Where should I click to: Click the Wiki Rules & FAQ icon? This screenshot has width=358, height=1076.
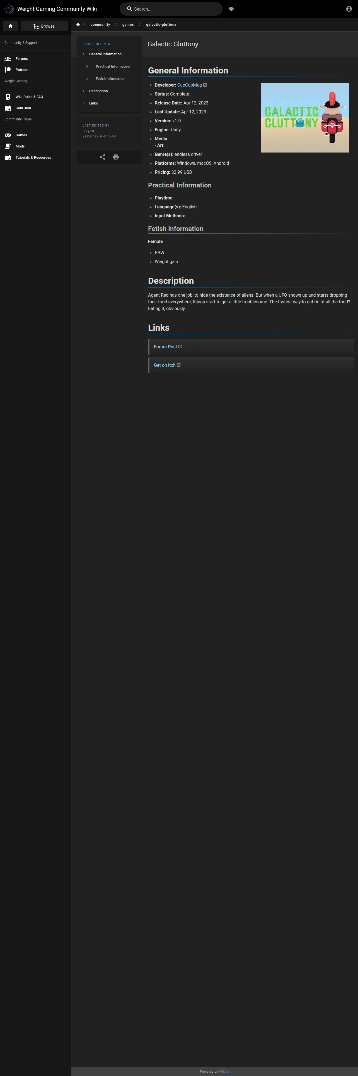[8, 97]
